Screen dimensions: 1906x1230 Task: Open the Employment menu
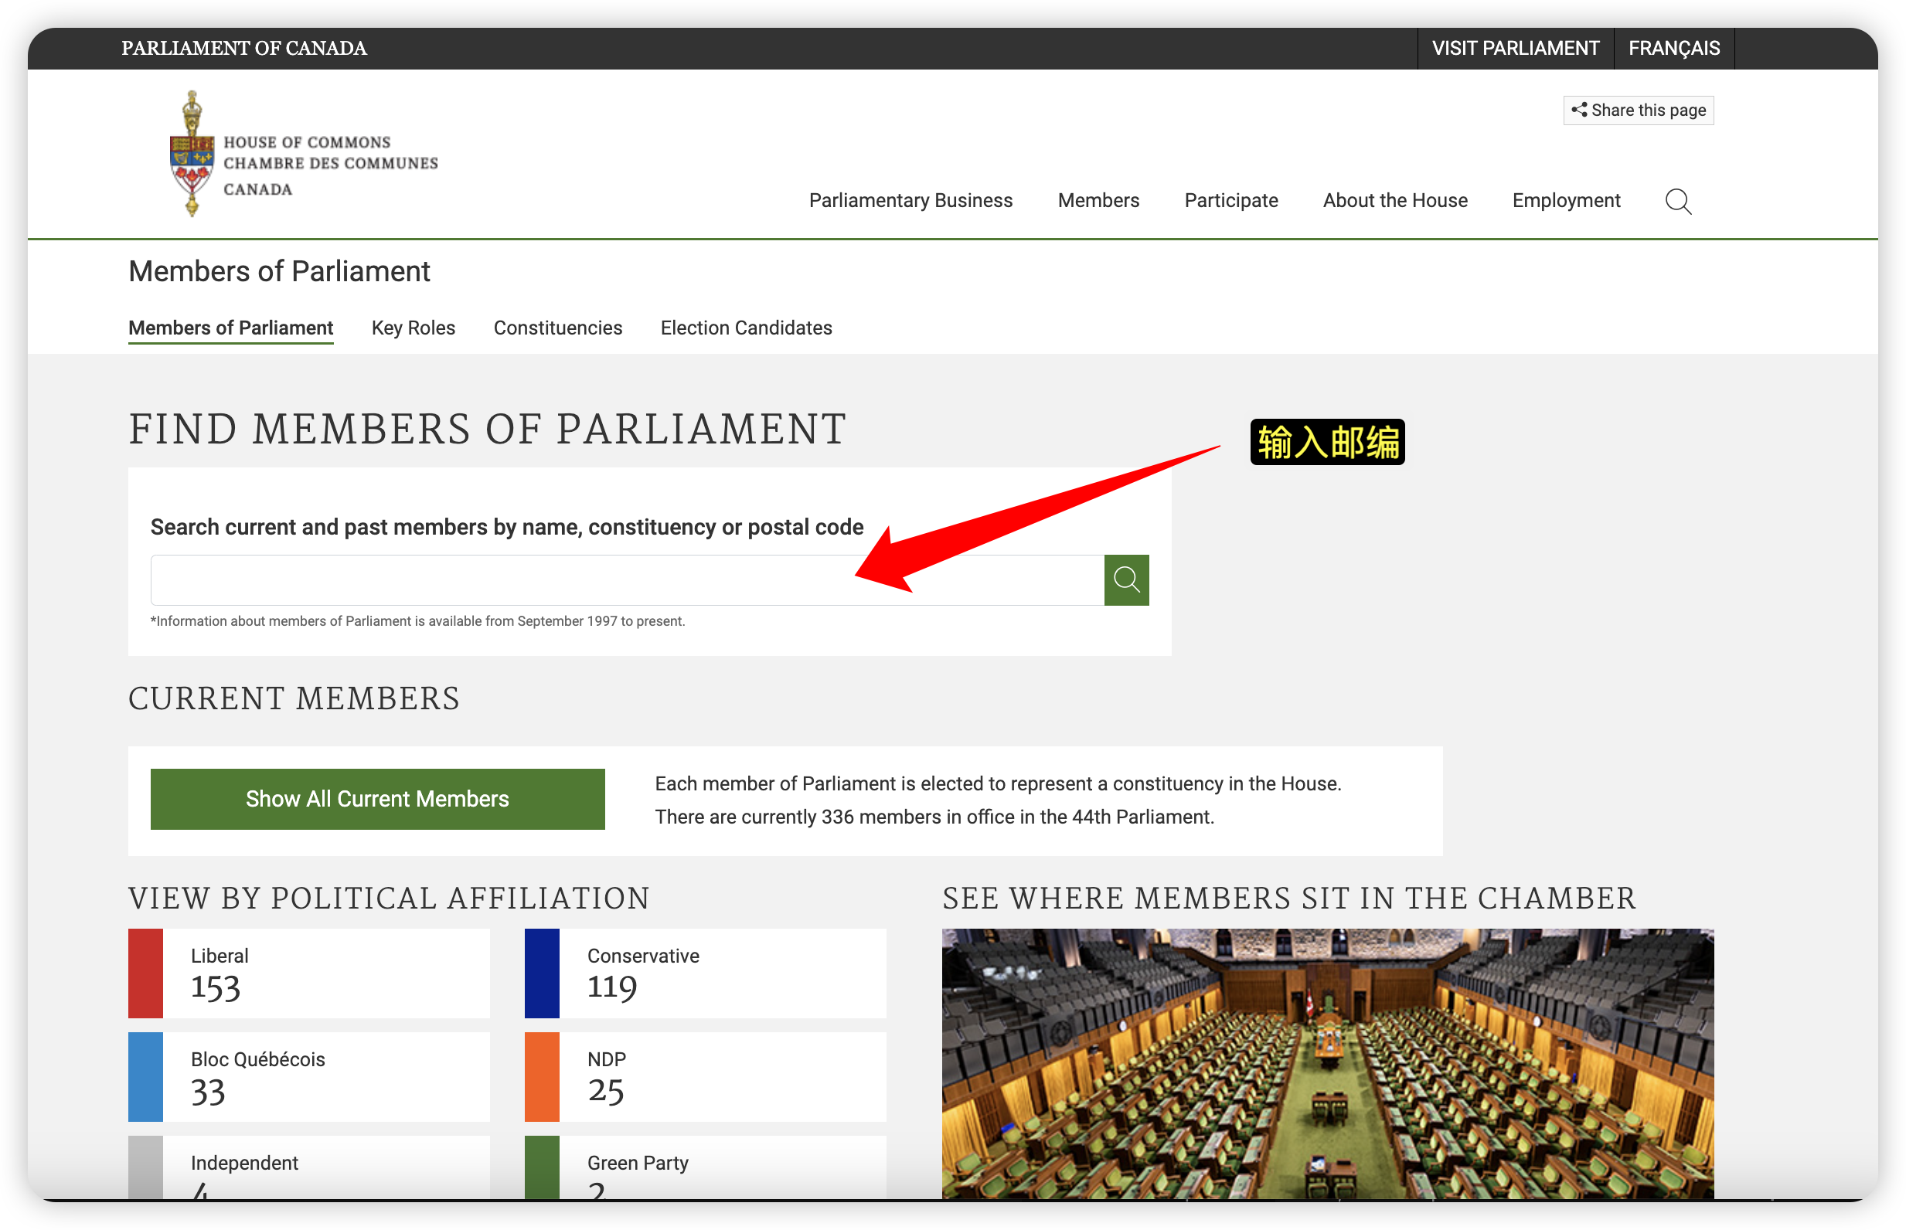click(x=1566, y=200)
